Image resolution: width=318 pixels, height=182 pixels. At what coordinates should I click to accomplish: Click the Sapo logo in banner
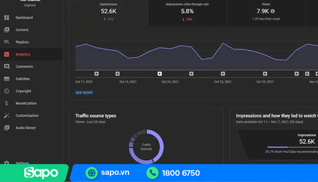click(x=41, y=173)
